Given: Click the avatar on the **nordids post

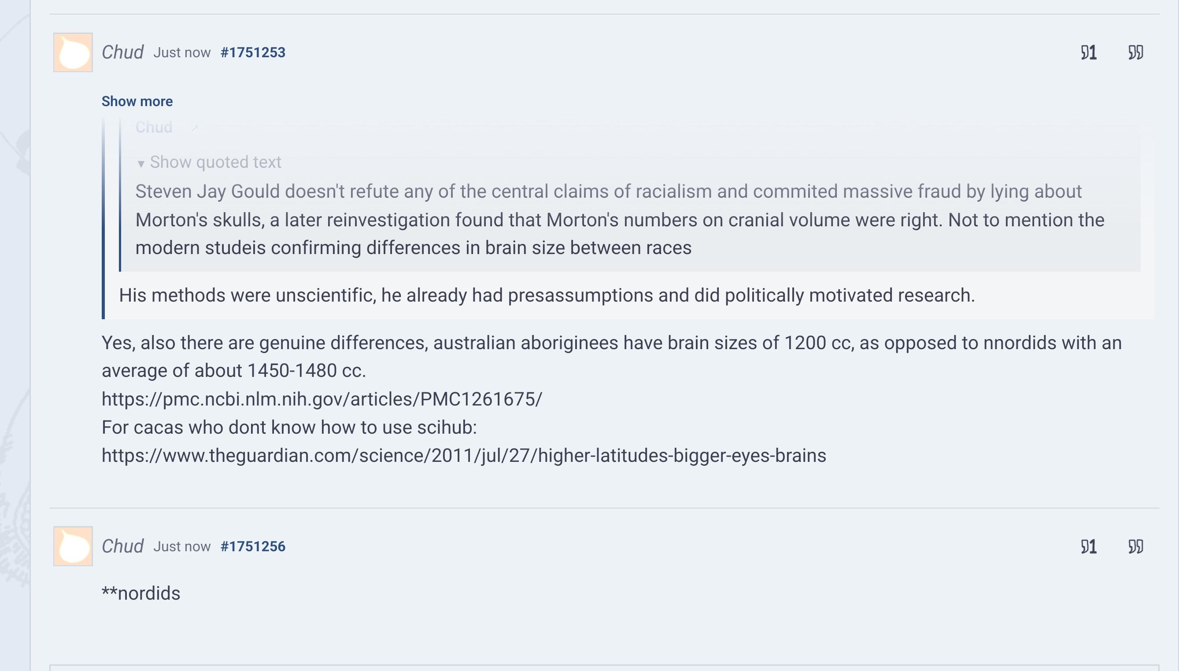Looking at the screenshot, I should click(73, 546).
